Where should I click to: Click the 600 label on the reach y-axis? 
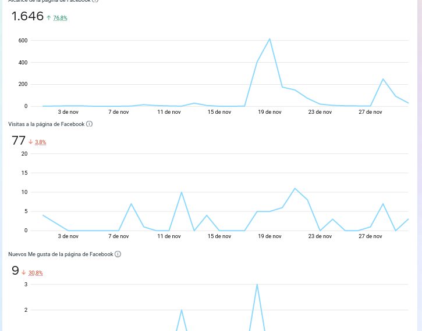coord(23,41)
